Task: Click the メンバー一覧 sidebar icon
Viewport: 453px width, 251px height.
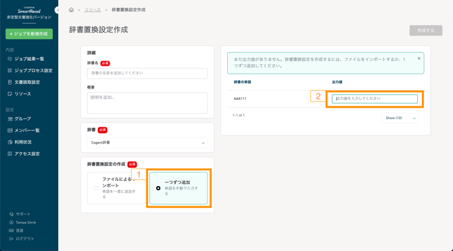Action: point(10,131)
